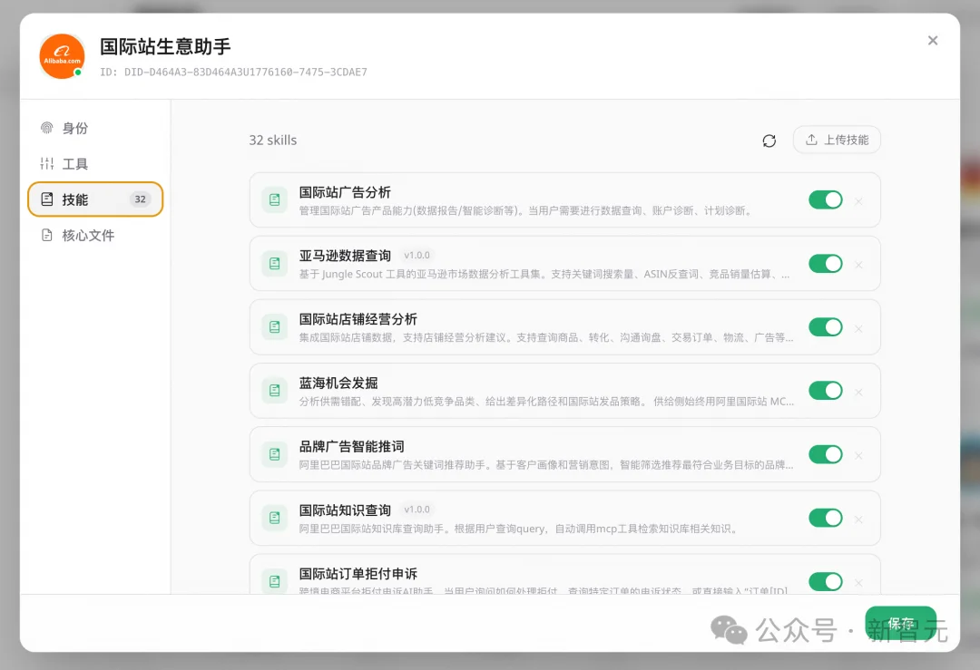Turn off the 品牌广告智能推词 skill
The width and height of the screenshot is (980, 670).
(x=826, y=454)
